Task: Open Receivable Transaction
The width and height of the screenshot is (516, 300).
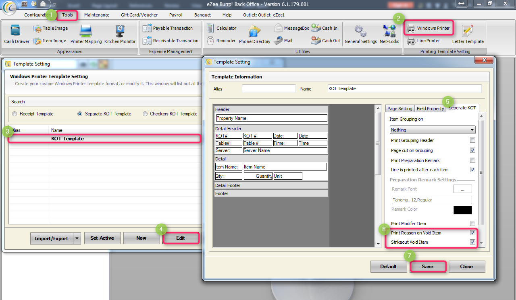Action: (x=171, y=41)
